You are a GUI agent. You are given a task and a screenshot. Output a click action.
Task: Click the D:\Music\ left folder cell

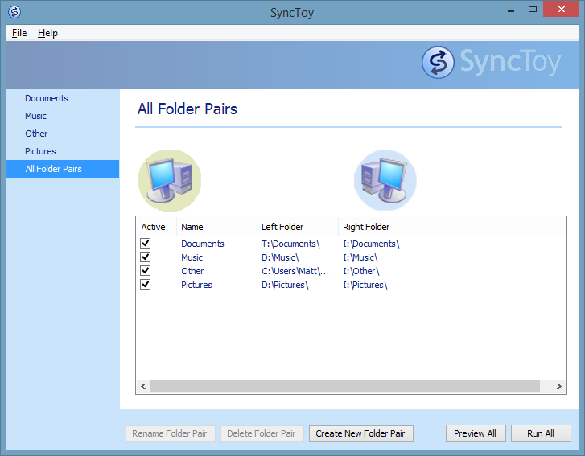pos(280,257)
